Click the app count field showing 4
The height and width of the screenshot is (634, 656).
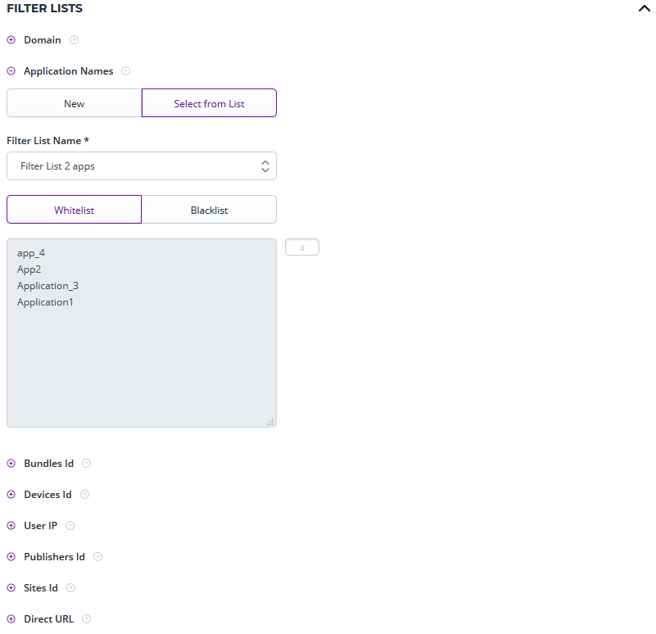(x=301, y=247)
